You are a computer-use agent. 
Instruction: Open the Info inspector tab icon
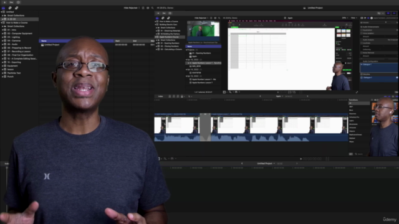click(372, 18)
